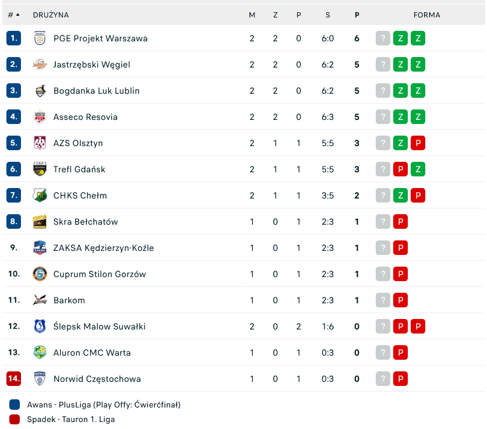Screen dimensions: 487x429
Task: Click the Skra Bełchatów team logo
Action: pyautogui.click(x=40, y=222)
